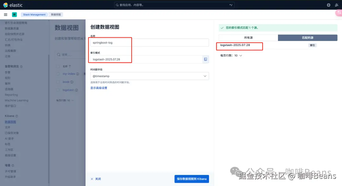Open 数据集质量 in the sidebar
This screenshot has height=186, width=342.
point(12,28)
